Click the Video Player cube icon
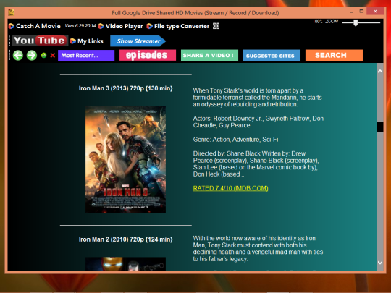The image size is (391, 293). tap(101, 26)
